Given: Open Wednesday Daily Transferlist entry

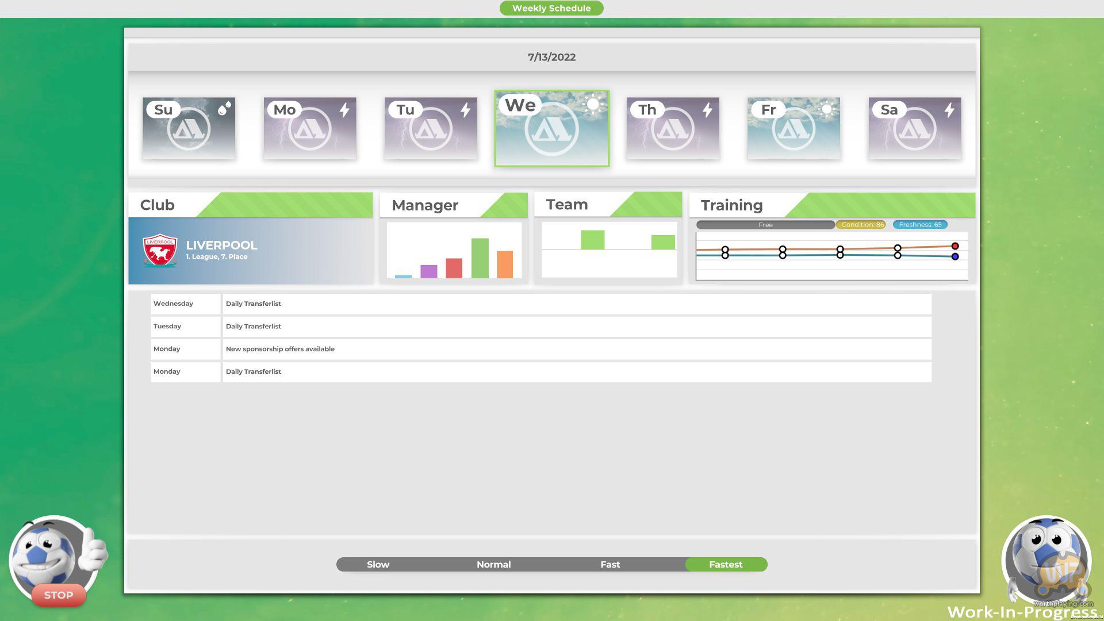Looking at the screenshot, I should coord(254,304).
